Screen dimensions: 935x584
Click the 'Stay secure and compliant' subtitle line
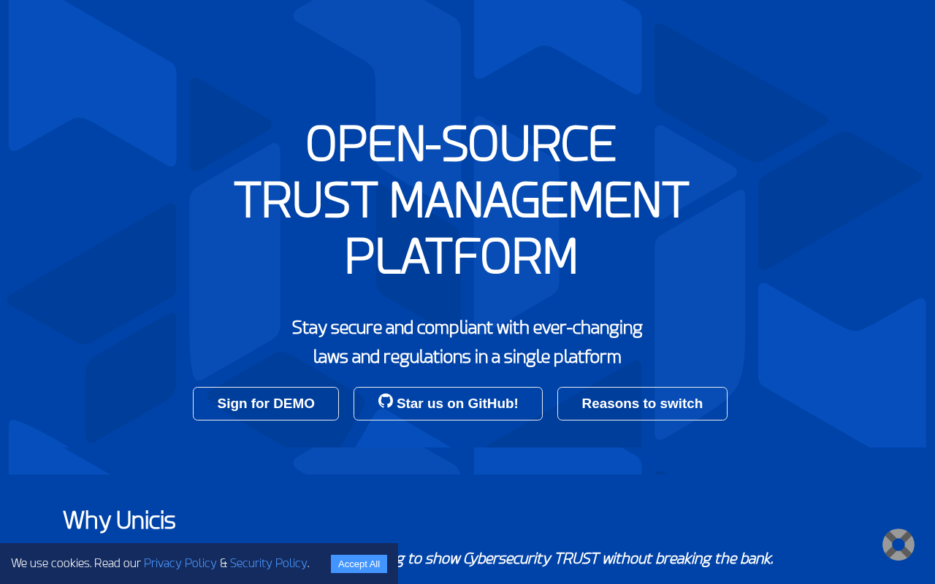(467, 328)
